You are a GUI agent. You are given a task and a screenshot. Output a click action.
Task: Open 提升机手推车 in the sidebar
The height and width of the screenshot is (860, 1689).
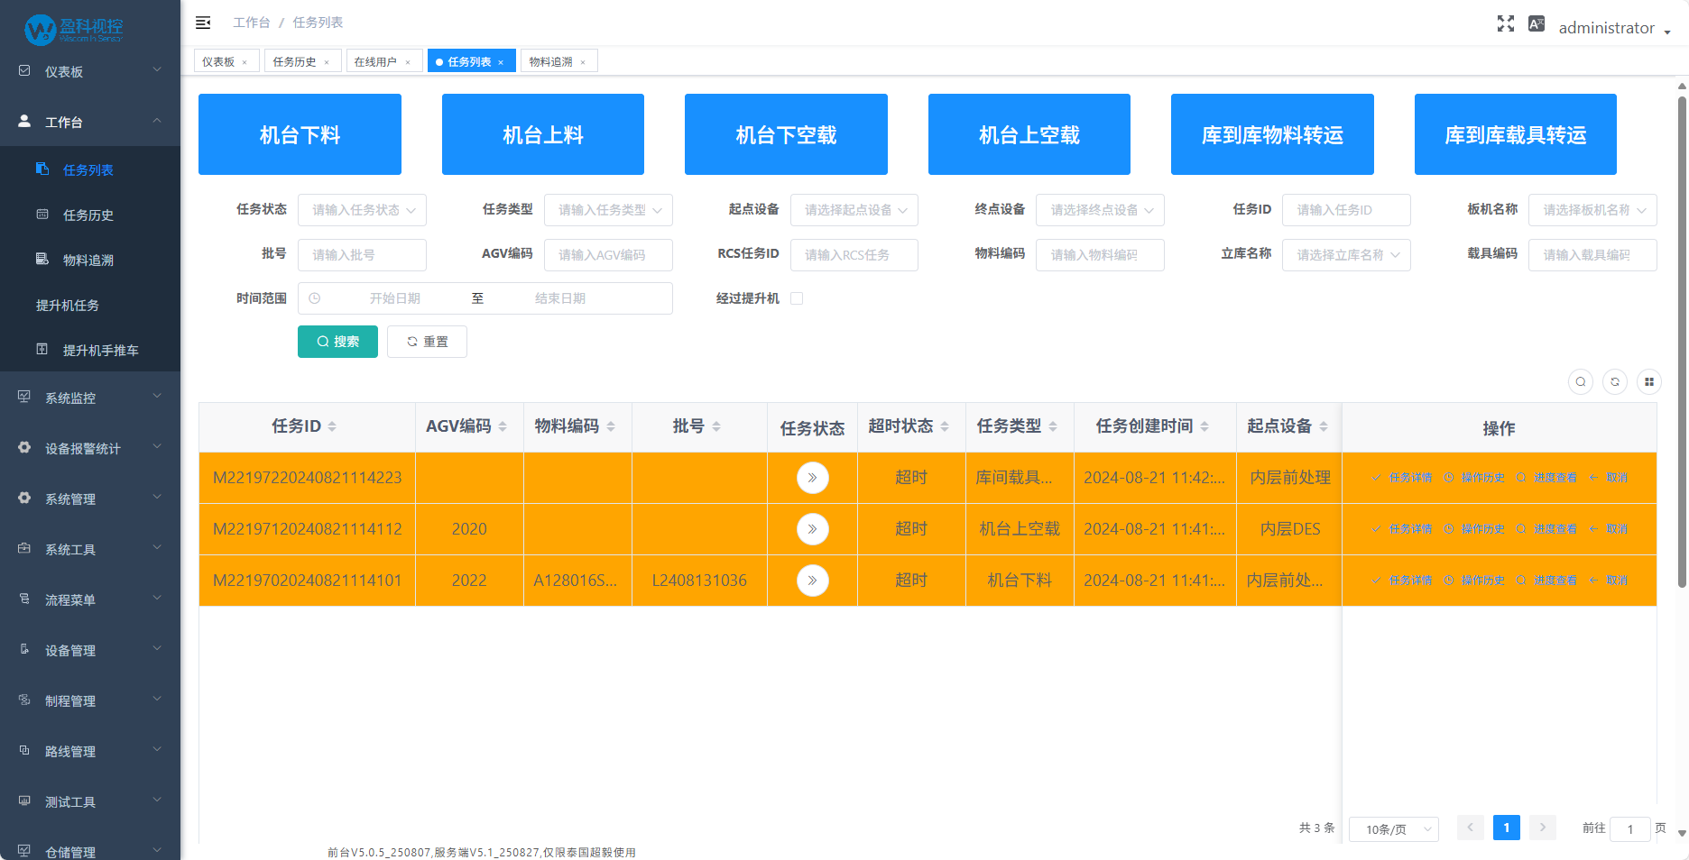click(x=90, y=351)
